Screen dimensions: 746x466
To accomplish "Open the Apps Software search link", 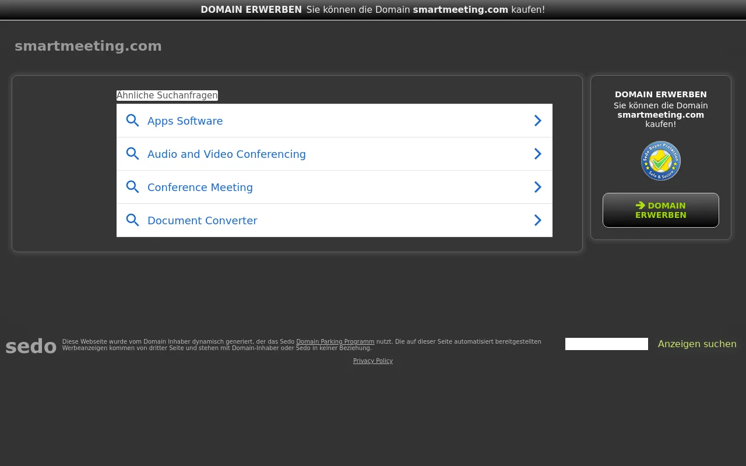I will (x=335, y=121).
